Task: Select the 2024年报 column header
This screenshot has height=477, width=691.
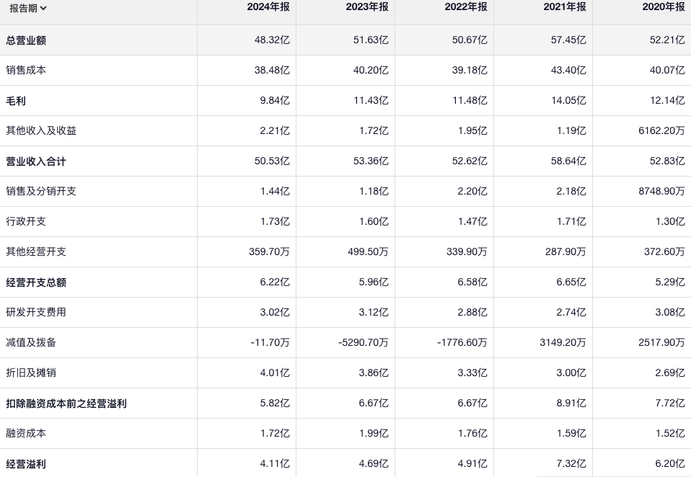Action: pyautogui.click(x=268, y=7)
